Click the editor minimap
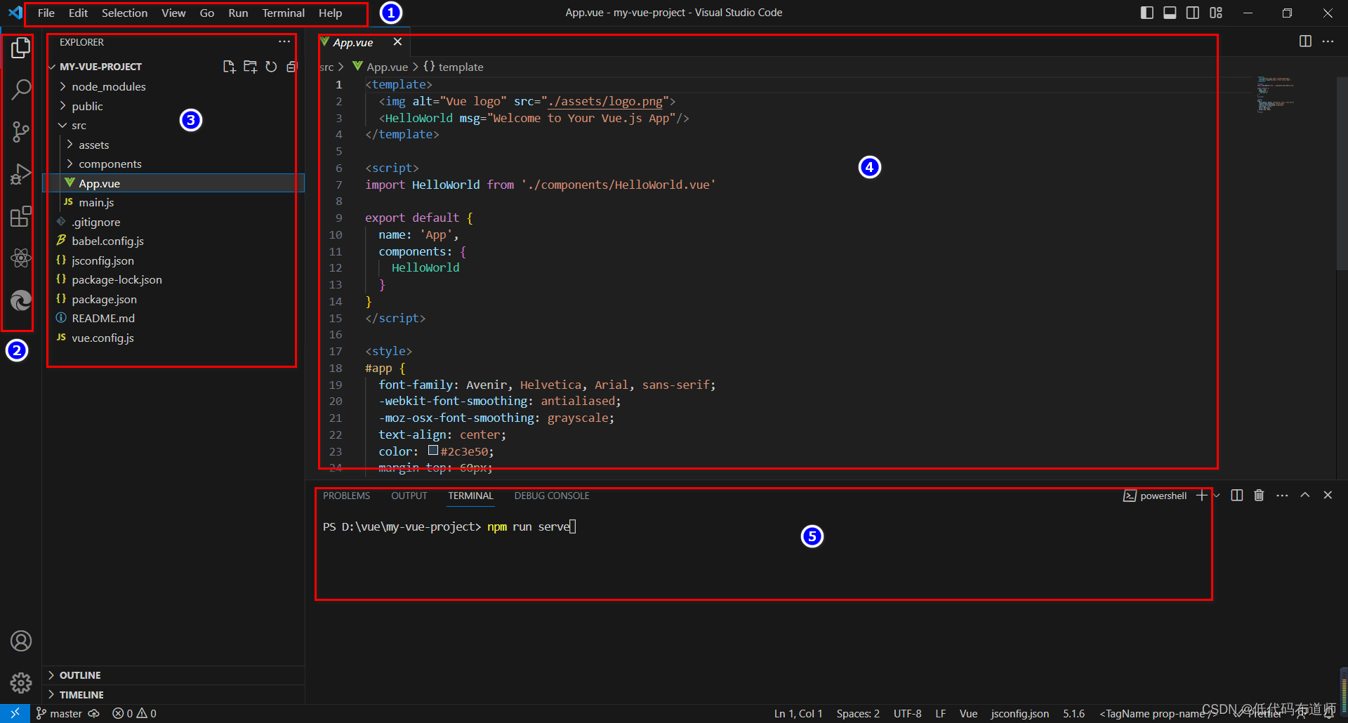 click(x=1276, y=95)
